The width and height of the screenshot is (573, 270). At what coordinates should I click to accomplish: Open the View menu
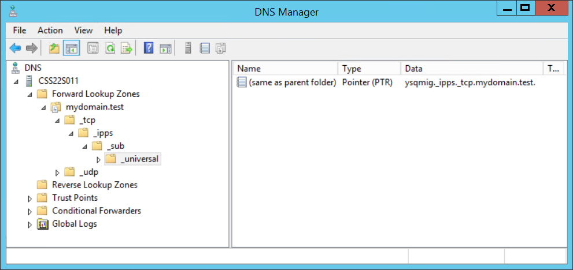point(83,30)
